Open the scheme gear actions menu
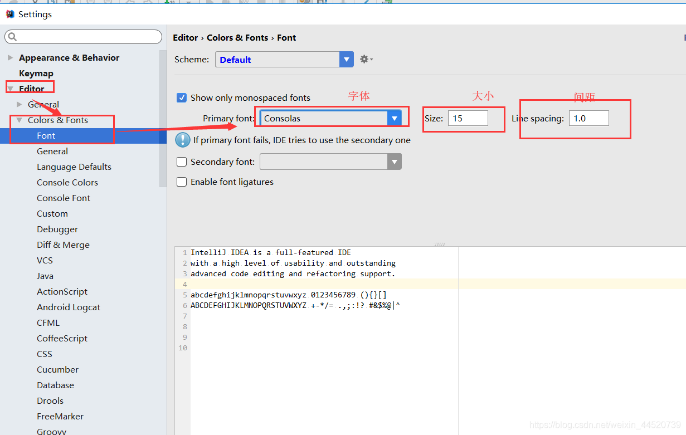686x435 pixels. point(366,59)
